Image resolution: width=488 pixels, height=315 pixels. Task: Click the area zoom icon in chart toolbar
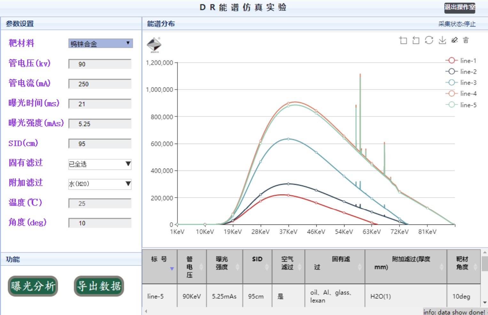403,40
